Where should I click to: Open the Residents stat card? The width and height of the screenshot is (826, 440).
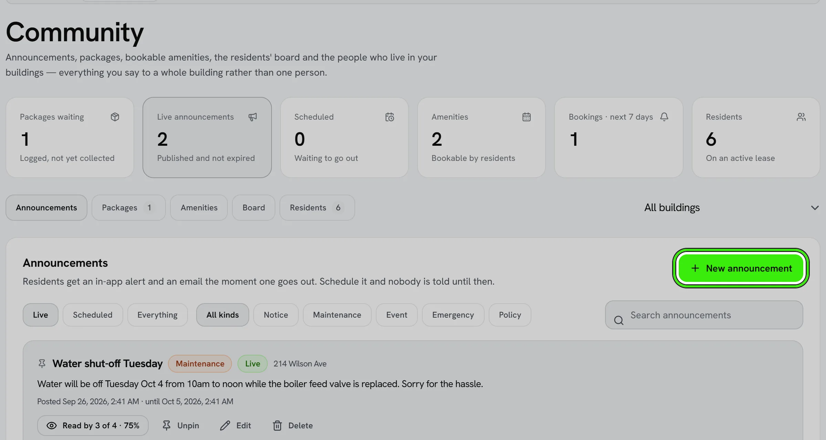pyautogui.click(x=756, y=137)
